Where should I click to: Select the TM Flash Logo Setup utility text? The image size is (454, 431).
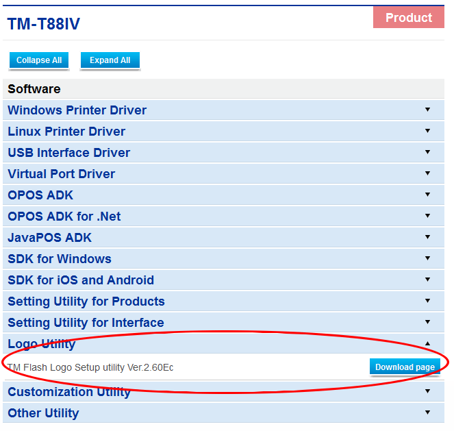pos(90,367)
